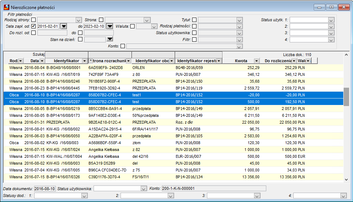Viewport: 353px width, 202px height.
Task: Click the table scrollbar down arrow
Action: click(346, 179)
